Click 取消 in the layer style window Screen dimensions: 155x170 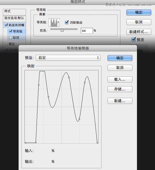(139, 22)
